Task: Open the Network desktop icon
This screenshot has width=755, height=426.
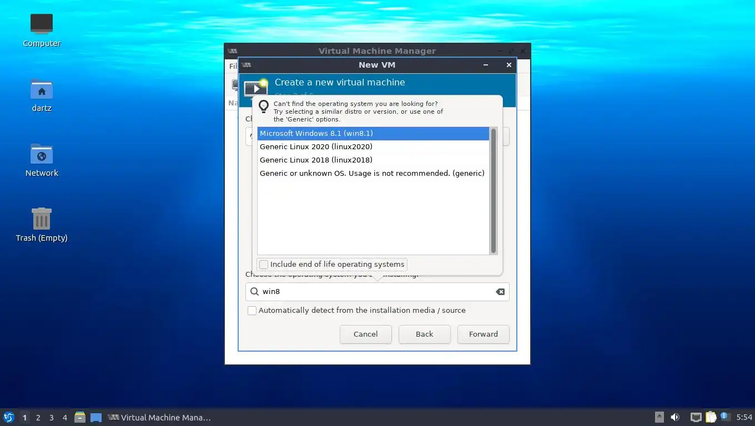Action: click(x=42, y=154)
